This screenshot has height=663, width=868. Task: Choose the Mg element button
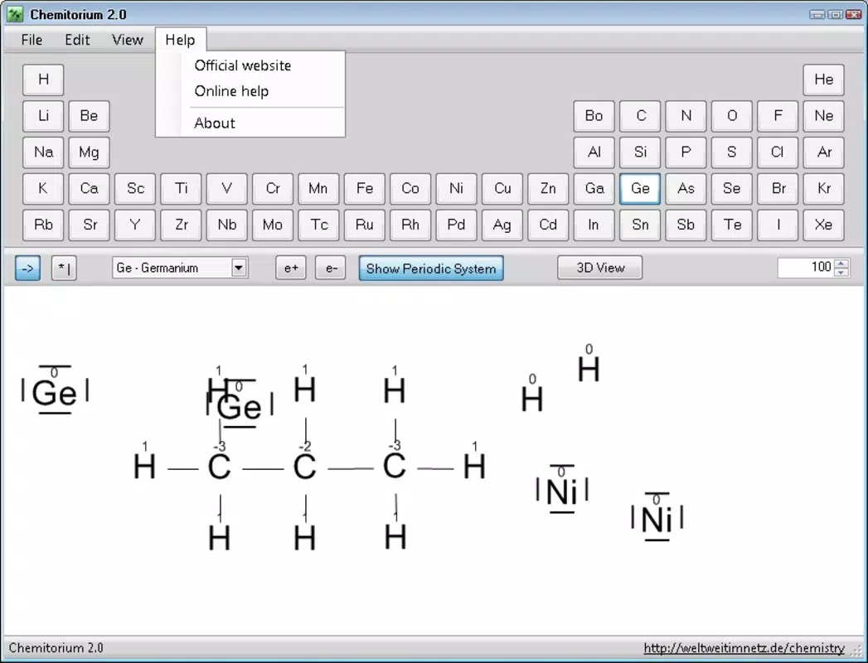point(90,152)
